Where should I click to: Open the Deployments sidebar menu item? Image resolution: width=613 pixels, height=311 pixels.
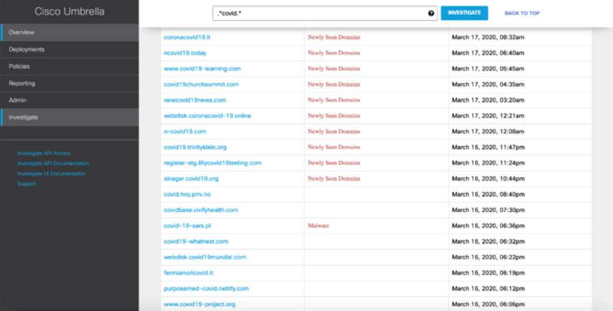(26, 50)
